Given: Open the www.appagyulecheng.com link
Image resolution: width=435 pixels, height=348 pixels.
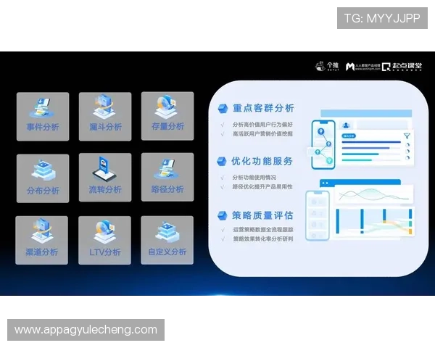Looking at the screenshot, I should (x=86, y=330).
